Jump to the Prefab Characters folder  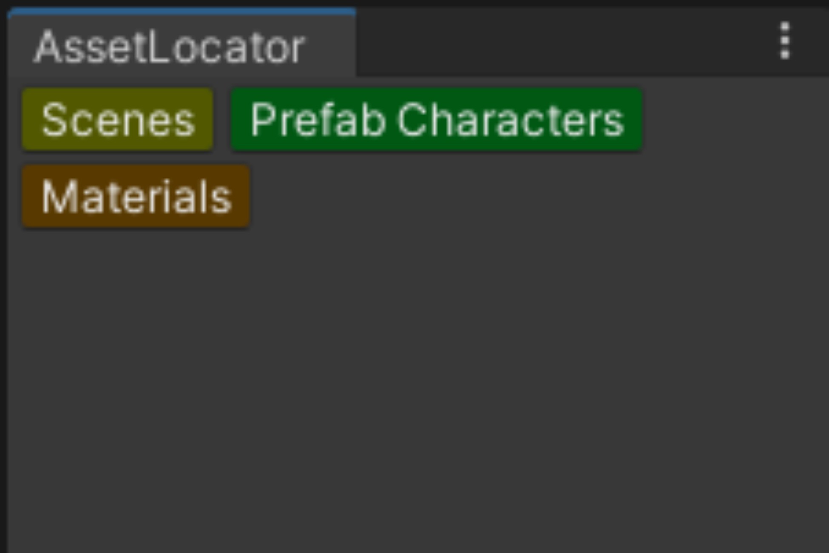click(436, 120)
